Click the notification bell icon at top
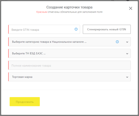This screenshot has height=116, width=139. pos(128,0)
